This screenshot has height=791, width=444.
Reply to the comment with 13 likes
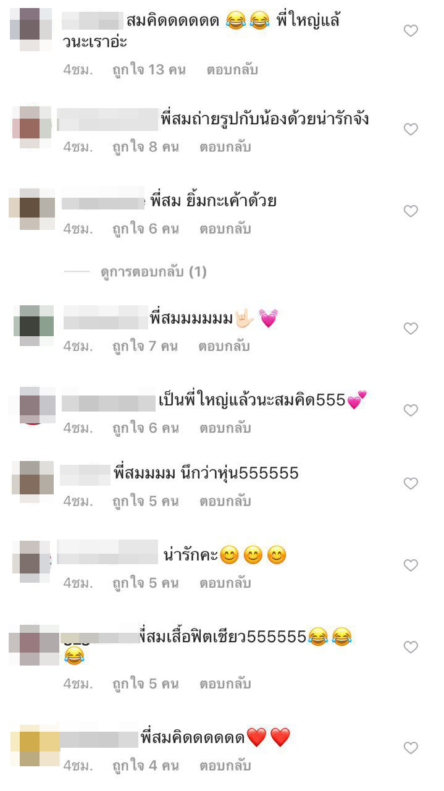[x=232, y=70]
